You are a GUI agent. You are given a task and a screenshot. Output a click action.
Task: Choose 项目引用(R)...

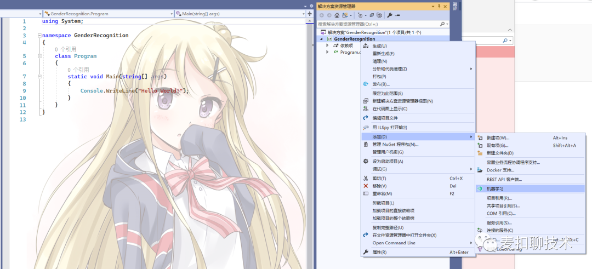click(x=531, y=198)
